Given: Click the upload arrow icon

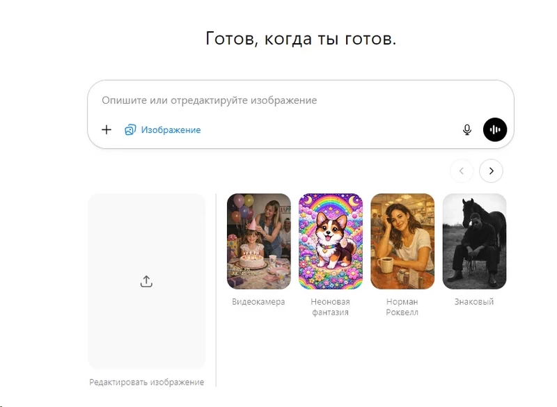Looking at the screenshot, I should point(146,281).
